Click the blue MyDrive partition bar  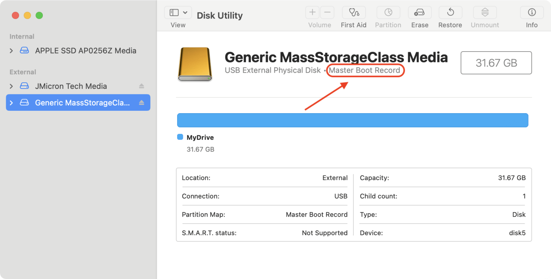(x=352, y=120)
